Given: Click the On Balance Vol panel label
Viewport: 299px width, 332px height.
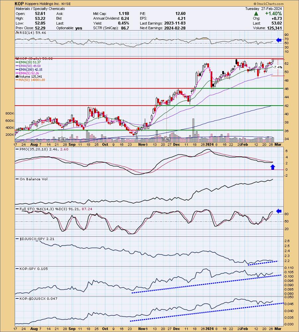Looking at the screenshot, I should [32, 179].
